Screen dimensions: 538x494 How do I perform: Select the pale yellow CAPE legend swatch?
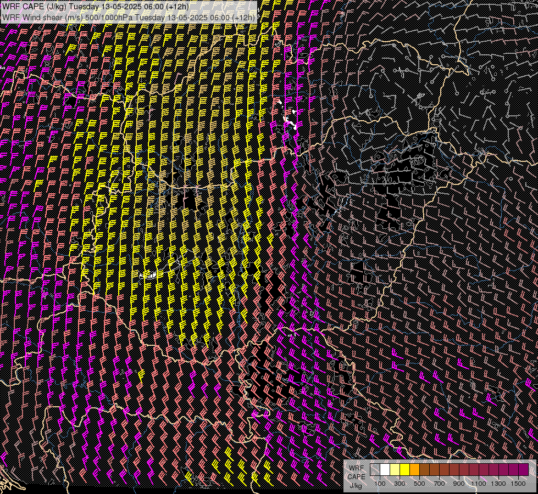coord(395,470)
